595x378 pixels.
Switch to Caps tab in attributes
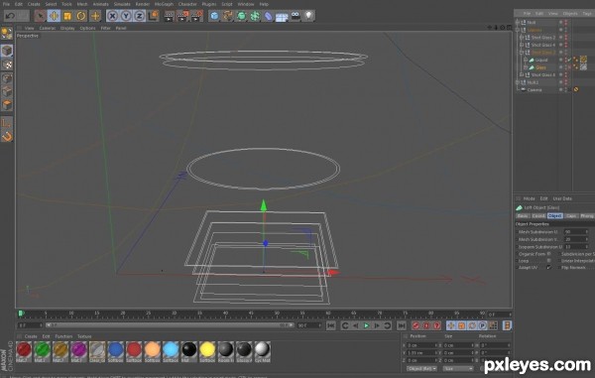click(x=571, y=216)
